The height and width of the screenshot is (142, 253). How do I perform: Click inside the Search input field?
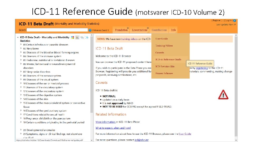[57, 30]
